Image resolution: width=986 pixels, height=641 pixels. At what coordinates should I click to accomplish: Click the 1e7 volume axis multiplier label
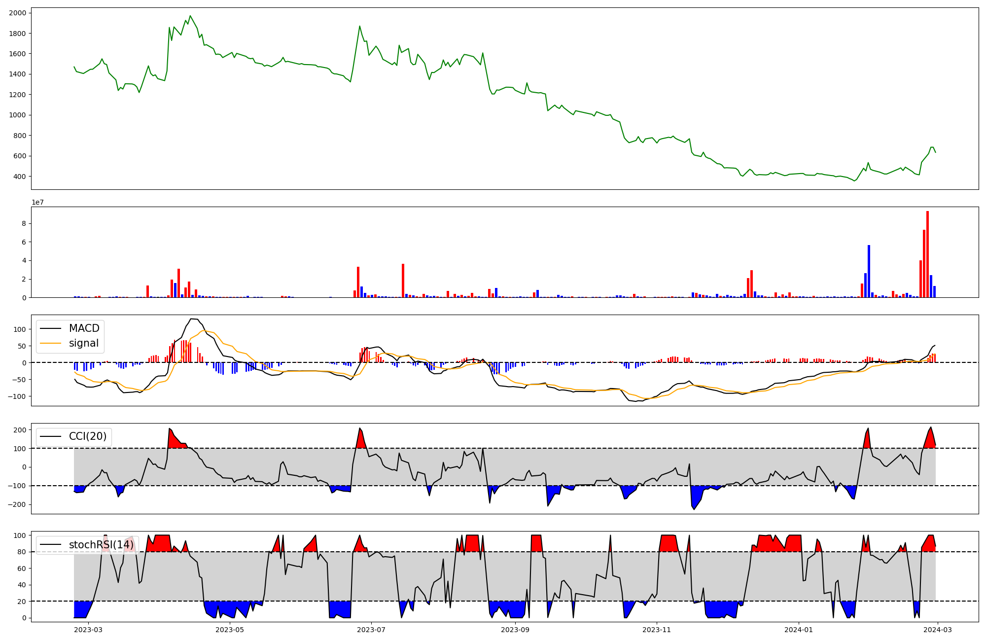(37, 203)
